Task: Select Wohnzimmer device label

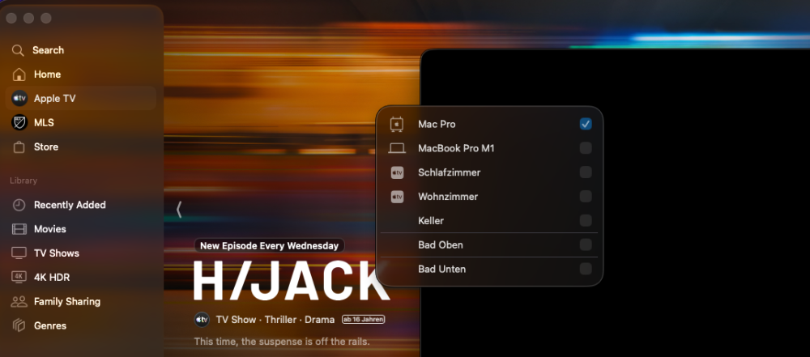Action: [x=448, y=197]
